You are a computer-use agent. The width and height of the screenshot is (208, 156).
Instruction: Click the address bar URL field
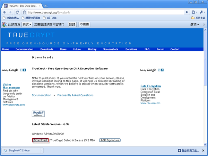point(105,12)
